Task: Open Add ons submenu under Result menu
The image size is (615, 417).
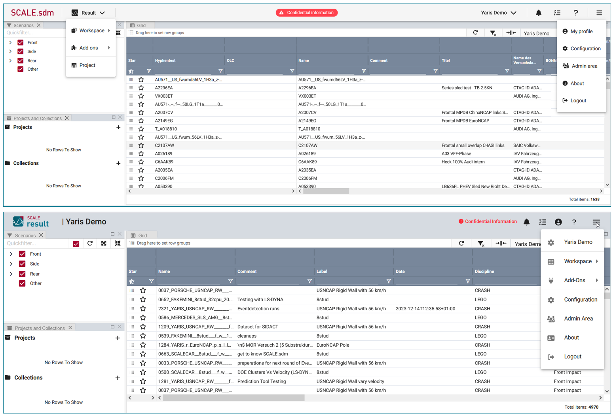Action: click(91, 48)
